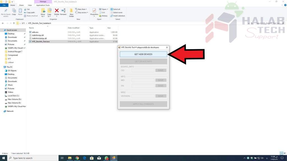Open the File tab in Explorer
Screen dimensions: 287x161
[x=4, y=5]
